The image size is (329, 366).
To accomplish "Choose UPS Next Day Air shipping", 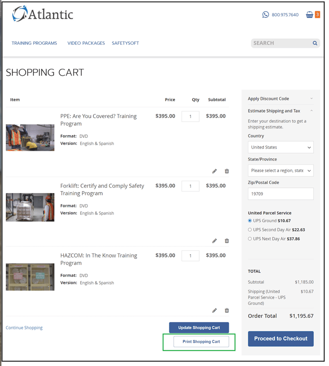I will point(250,239).
